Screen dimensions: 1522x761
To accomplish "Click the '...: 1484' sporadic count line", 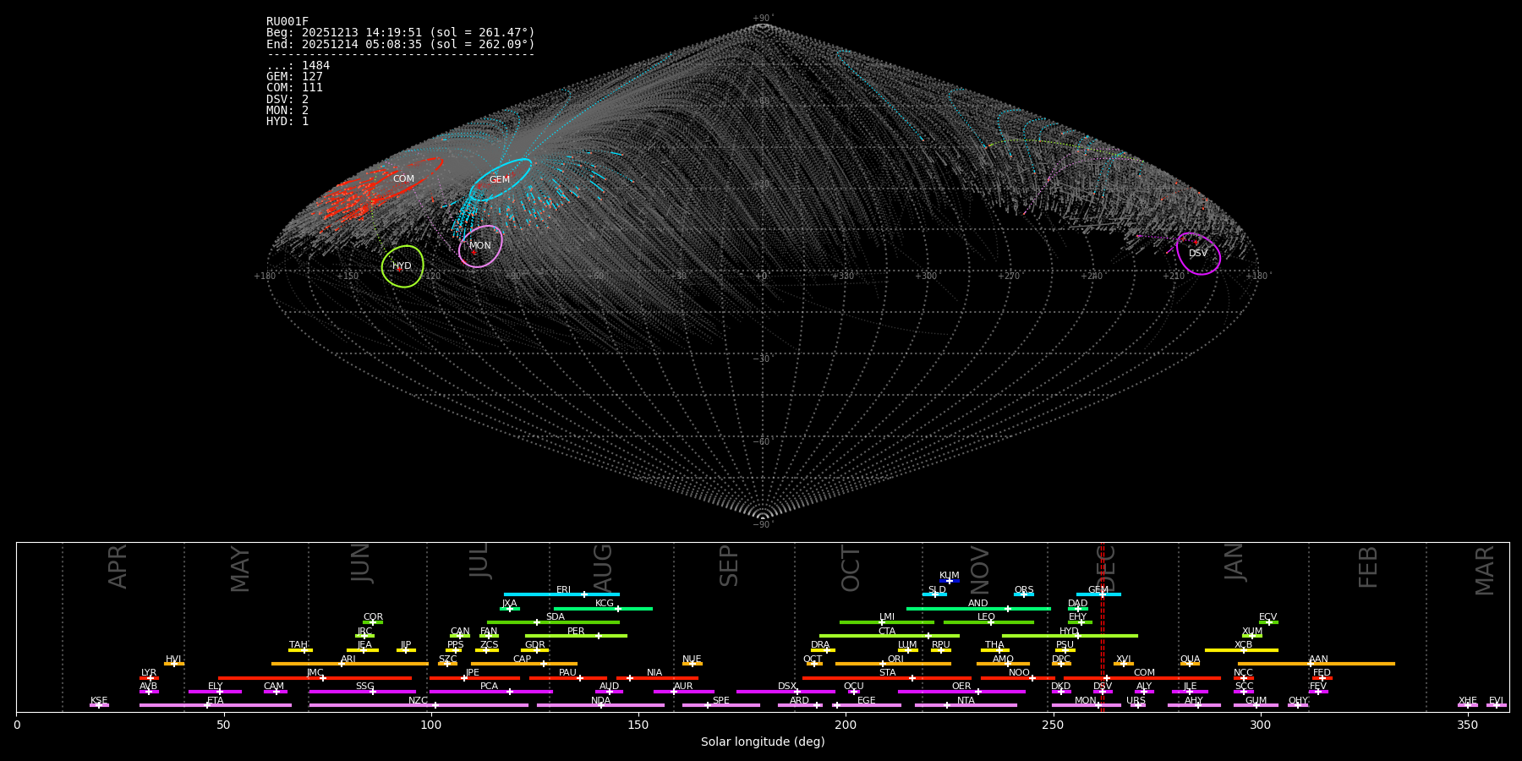I will [298, 65].
